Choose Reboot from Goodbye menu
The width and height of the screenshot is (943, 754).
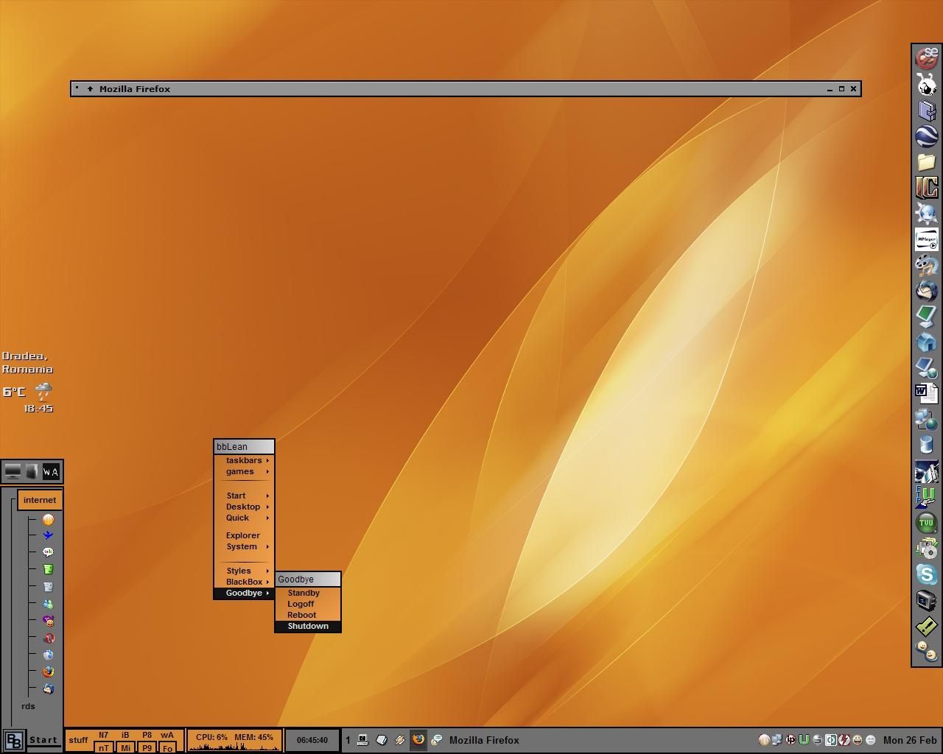[308, 615]
